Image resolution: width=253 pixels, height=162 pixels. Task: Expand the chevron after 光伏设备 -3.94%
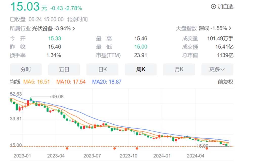point(74,29)
